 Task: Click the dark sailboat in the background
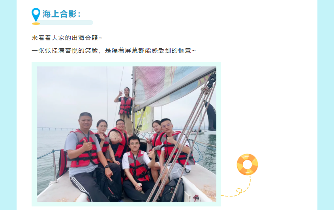tap(211, 116)
